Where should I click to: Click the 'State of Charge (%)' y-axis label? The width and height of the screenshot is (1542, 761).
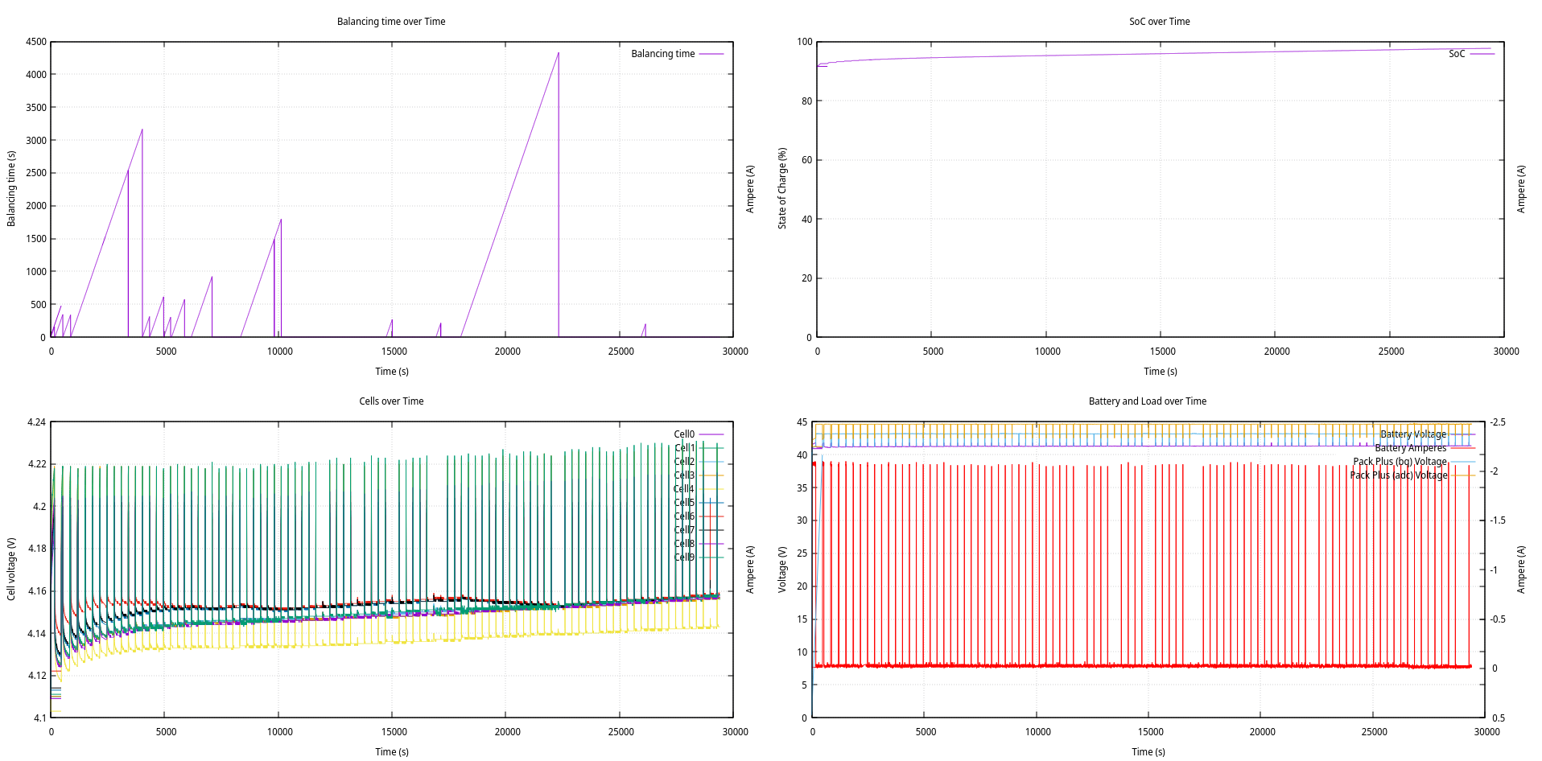[781, 188]
